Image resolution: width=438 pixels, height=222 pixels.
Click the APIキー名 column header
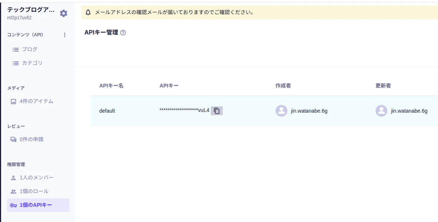(111, 86)
